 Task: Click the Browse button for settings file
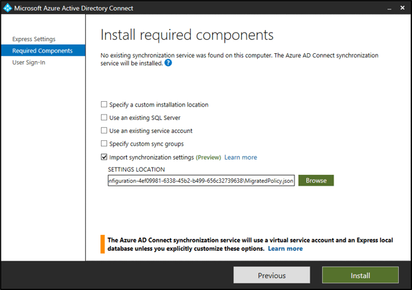(x=316, y=180)
